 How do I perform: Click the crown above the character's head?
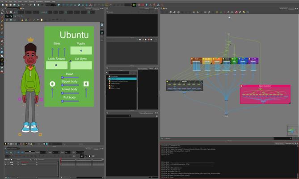pyautogui.click(x=30, y=40)
